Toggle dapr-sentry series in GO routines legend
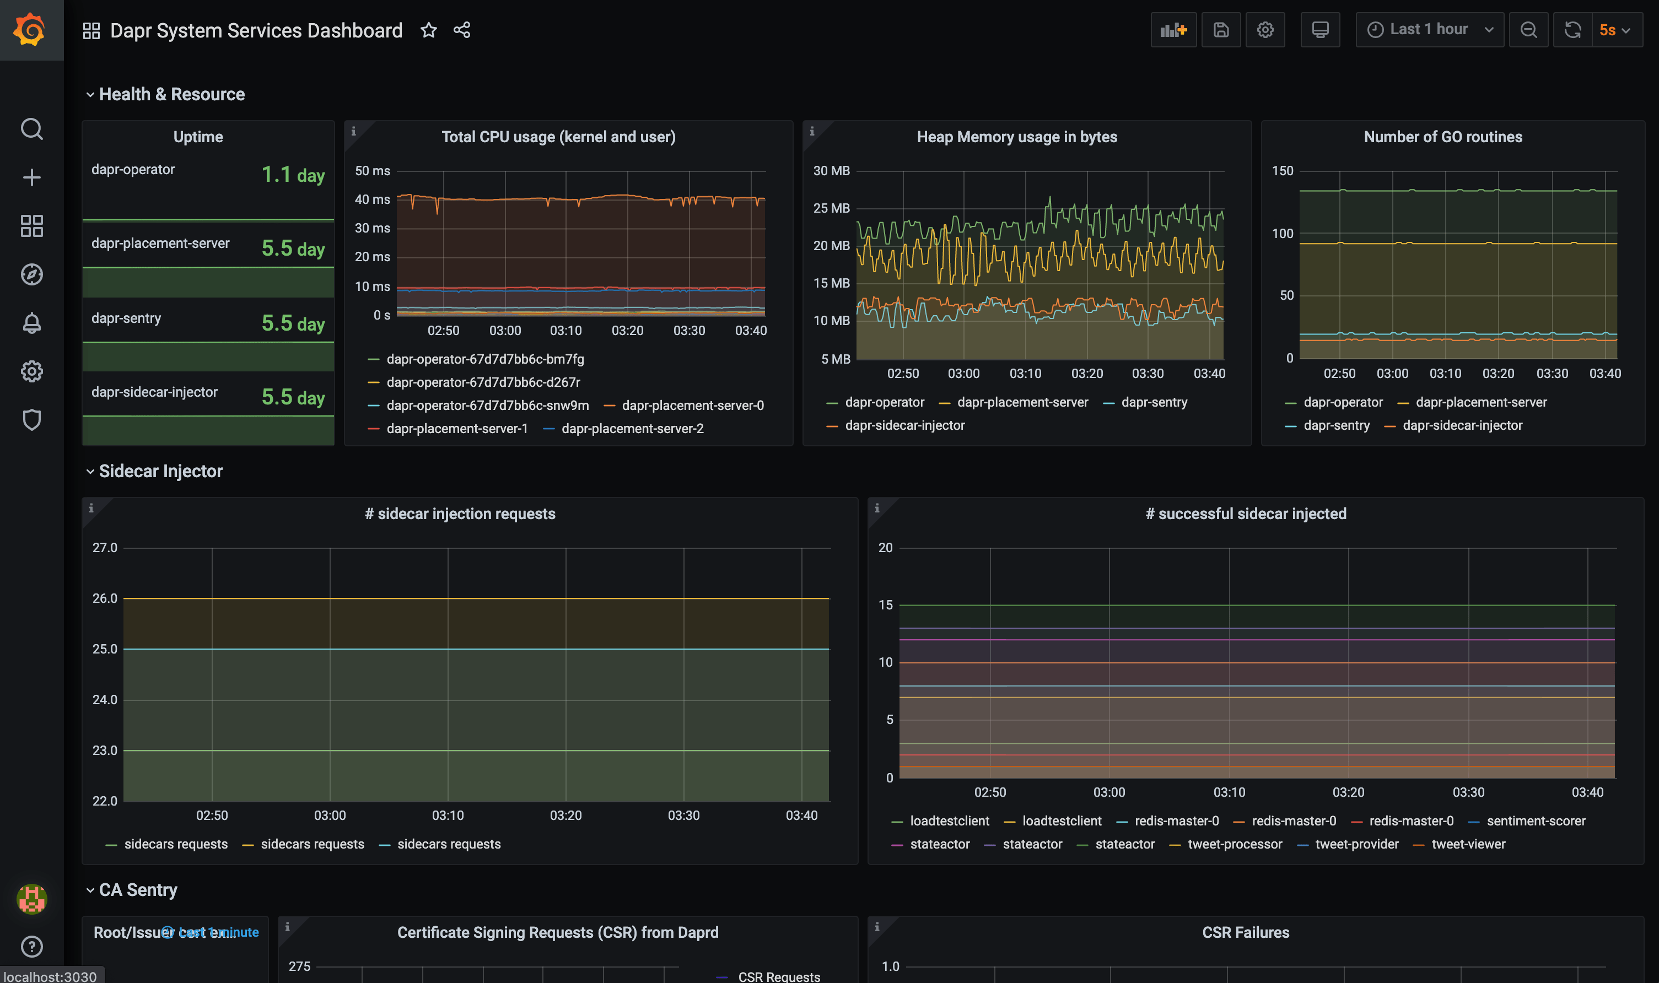The height and width of the screenshot is (983, 1659). pyautogui.click(x=1337, y=425)
